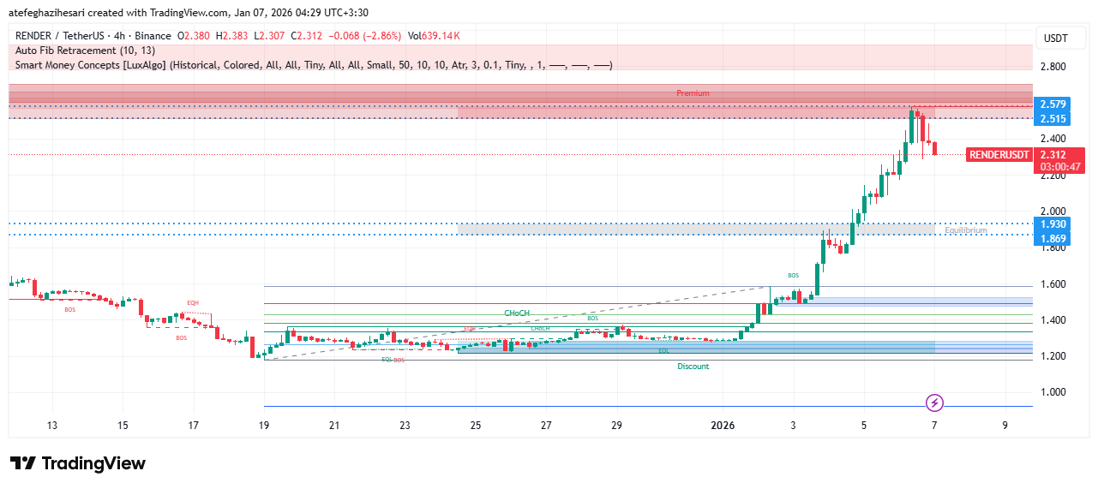Viewport: 1098px width, 489px height.
Task: Click the Equilibrium zone label
Action: [x=966, y=230]
